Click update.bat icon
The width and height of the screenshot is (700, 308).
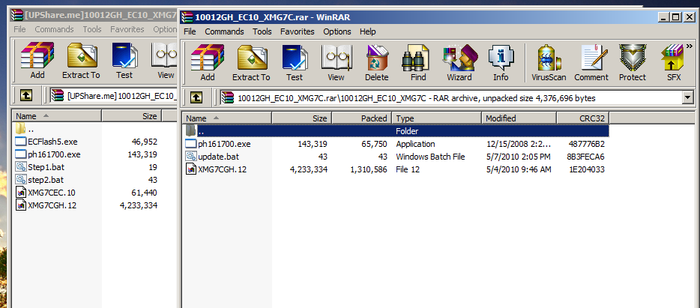[x=191, y=157]
